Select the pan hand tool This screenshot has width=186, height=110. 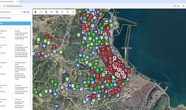(x=35, y=12)
